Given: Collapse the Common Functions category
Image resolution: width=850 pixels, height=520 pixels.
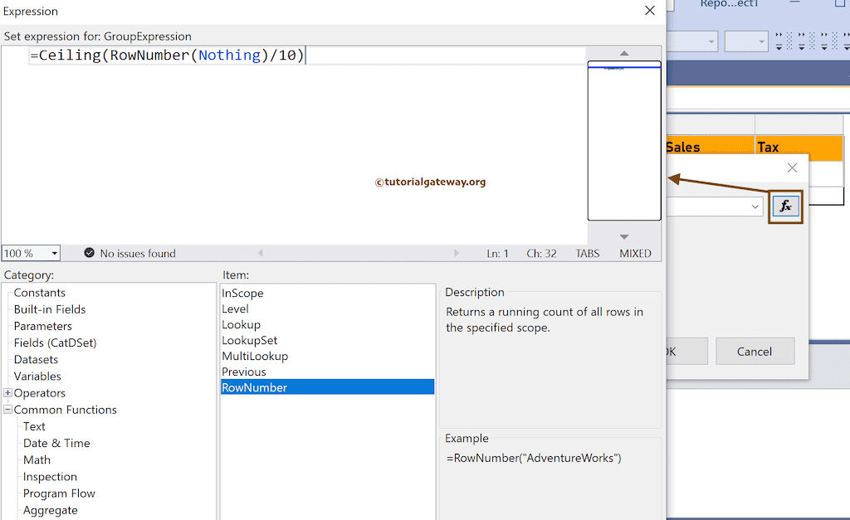Looking at the screenshot, I should (x=7, y=409).
